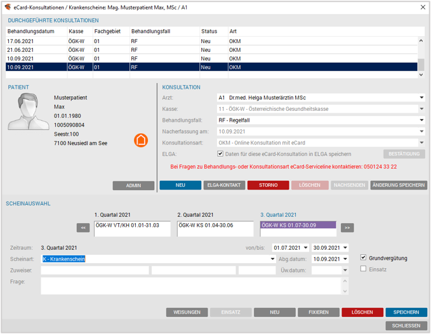Click the application icon in title bar

(x=8, y=7)
